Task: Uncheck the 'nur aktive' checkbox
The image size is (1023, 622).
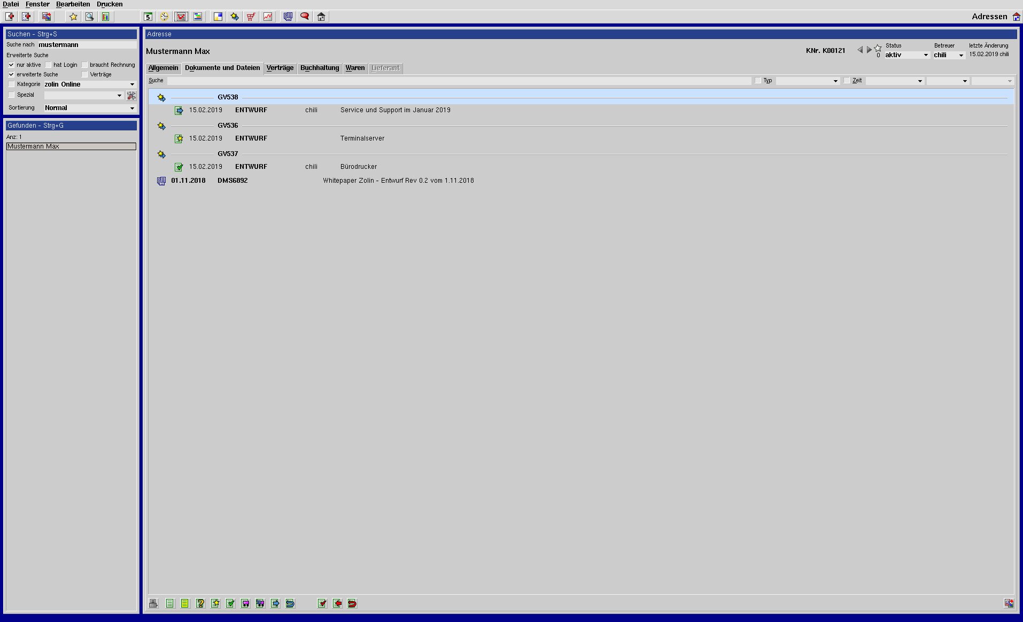Action: 11,65
